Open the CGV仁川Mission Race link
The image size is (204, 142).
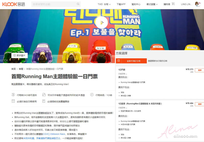coord(54,134)
